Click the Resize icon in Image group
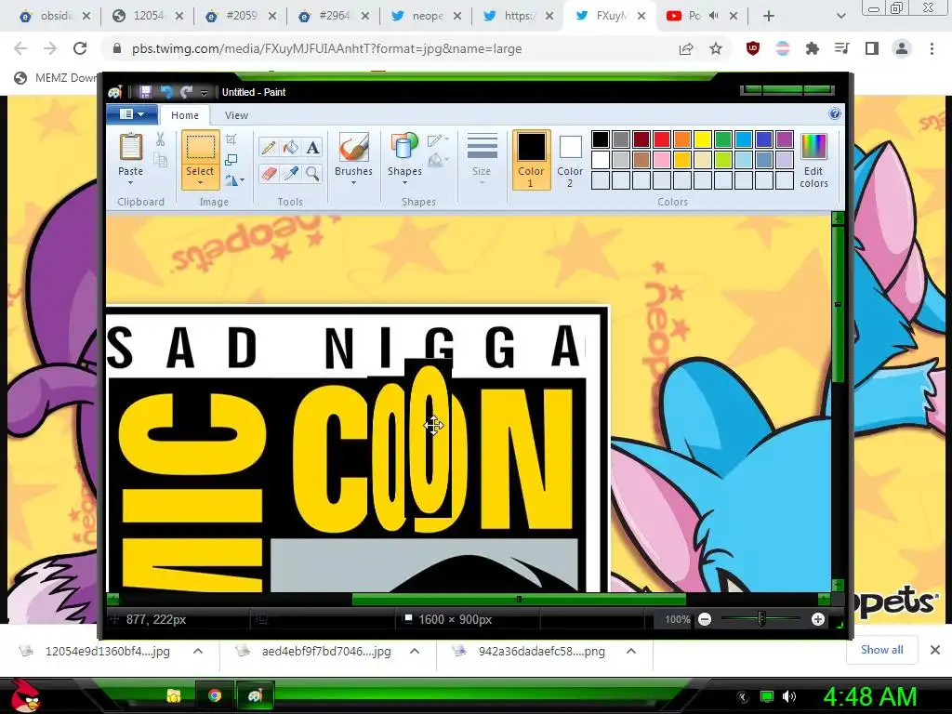 [231, 160]
